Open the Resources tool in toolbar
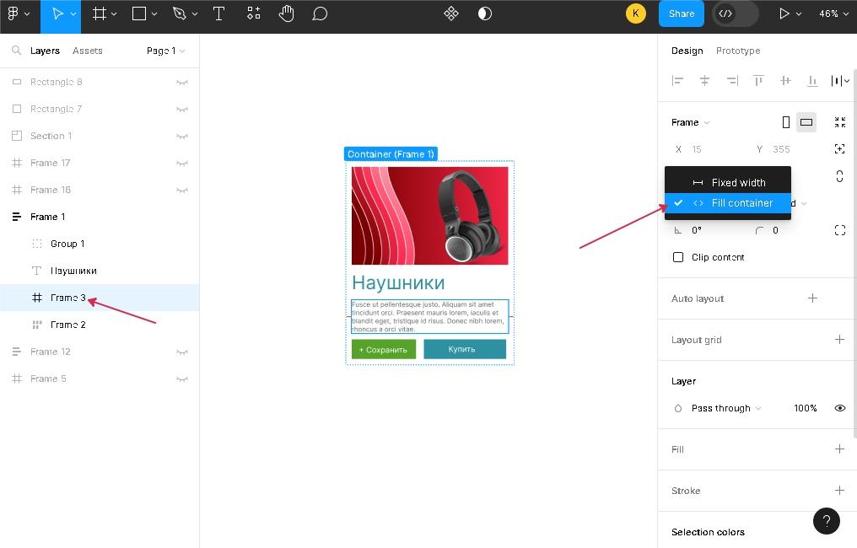The image size is (857, 548). click(x=253, y=13)
